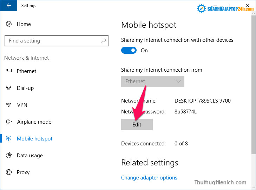Click the back arrow button

point(8,6)
